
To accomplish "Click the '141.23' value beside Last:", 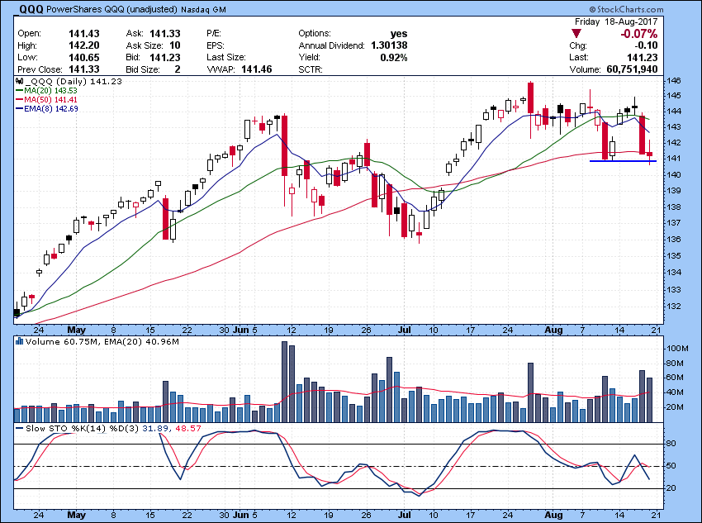I will point(643,57).
